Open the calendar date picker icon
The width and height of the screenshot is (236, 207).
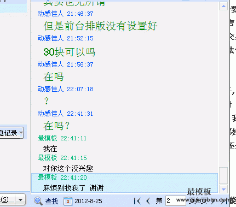(68, 201)
